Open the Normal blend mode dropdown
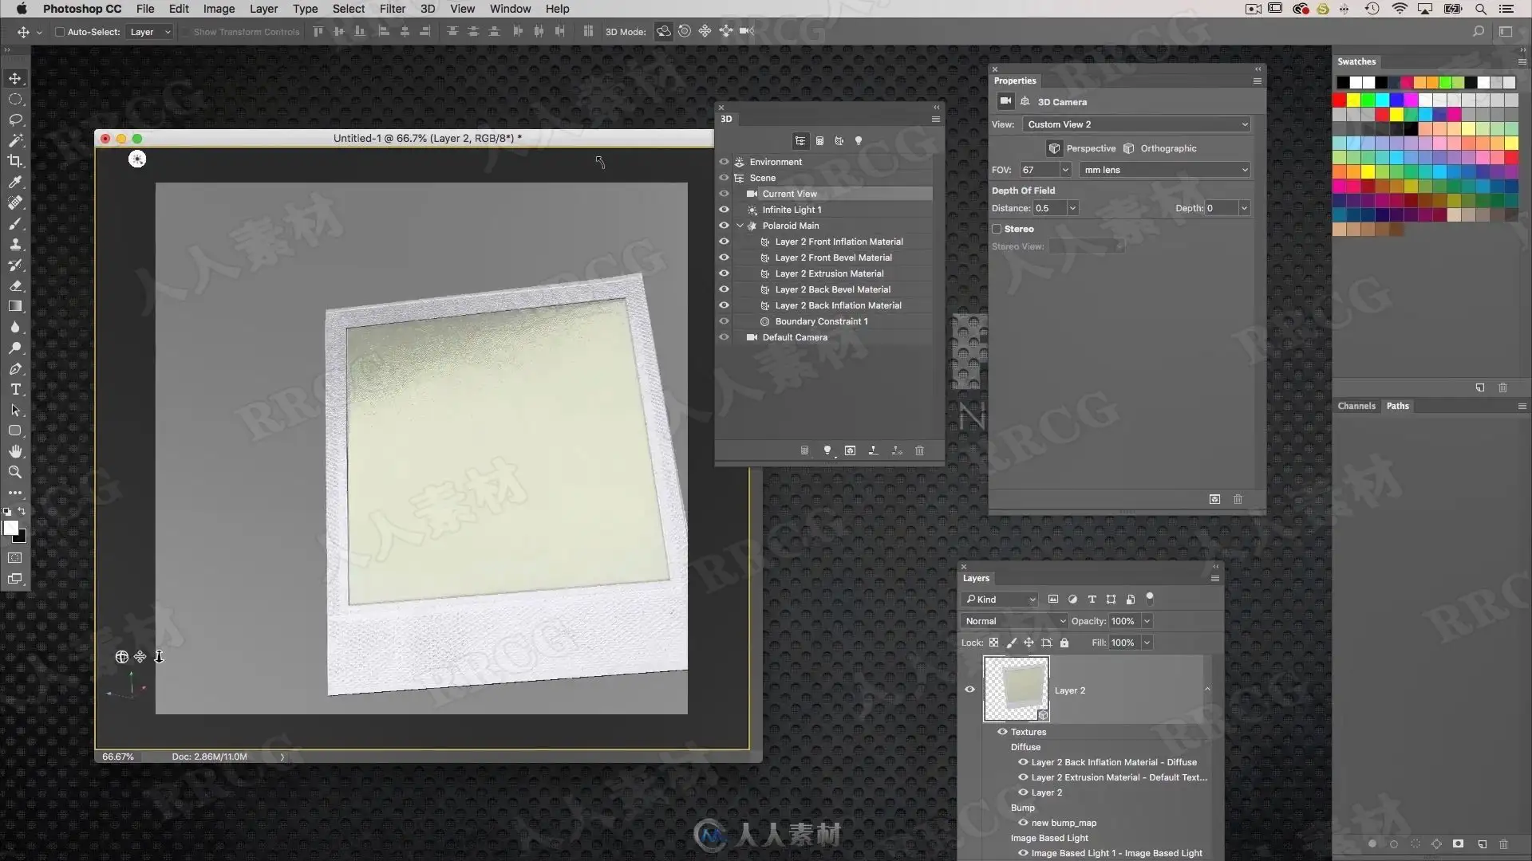This screenshot has height=861, width=1532. point(1014,621)
